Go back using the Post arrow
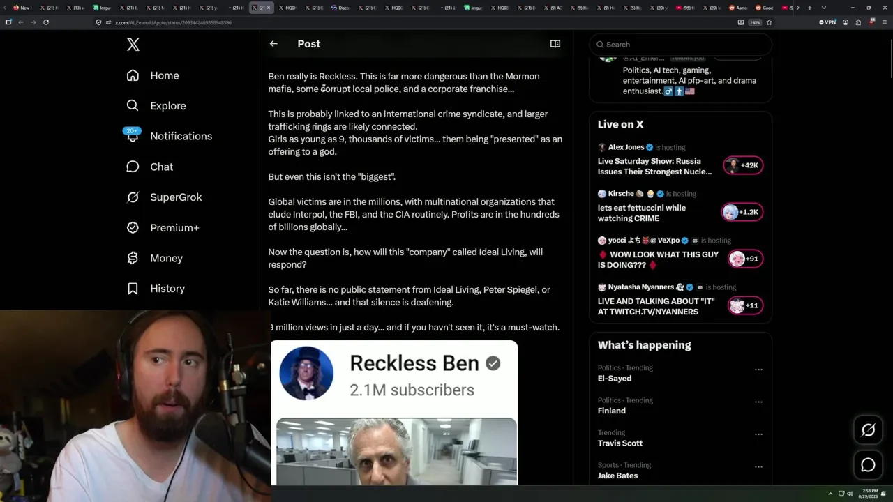 coord(273,44)
